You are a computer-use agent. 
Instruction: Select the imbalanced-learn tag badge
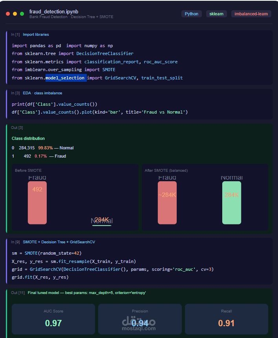pyautogui.click(x=251, y=14)
